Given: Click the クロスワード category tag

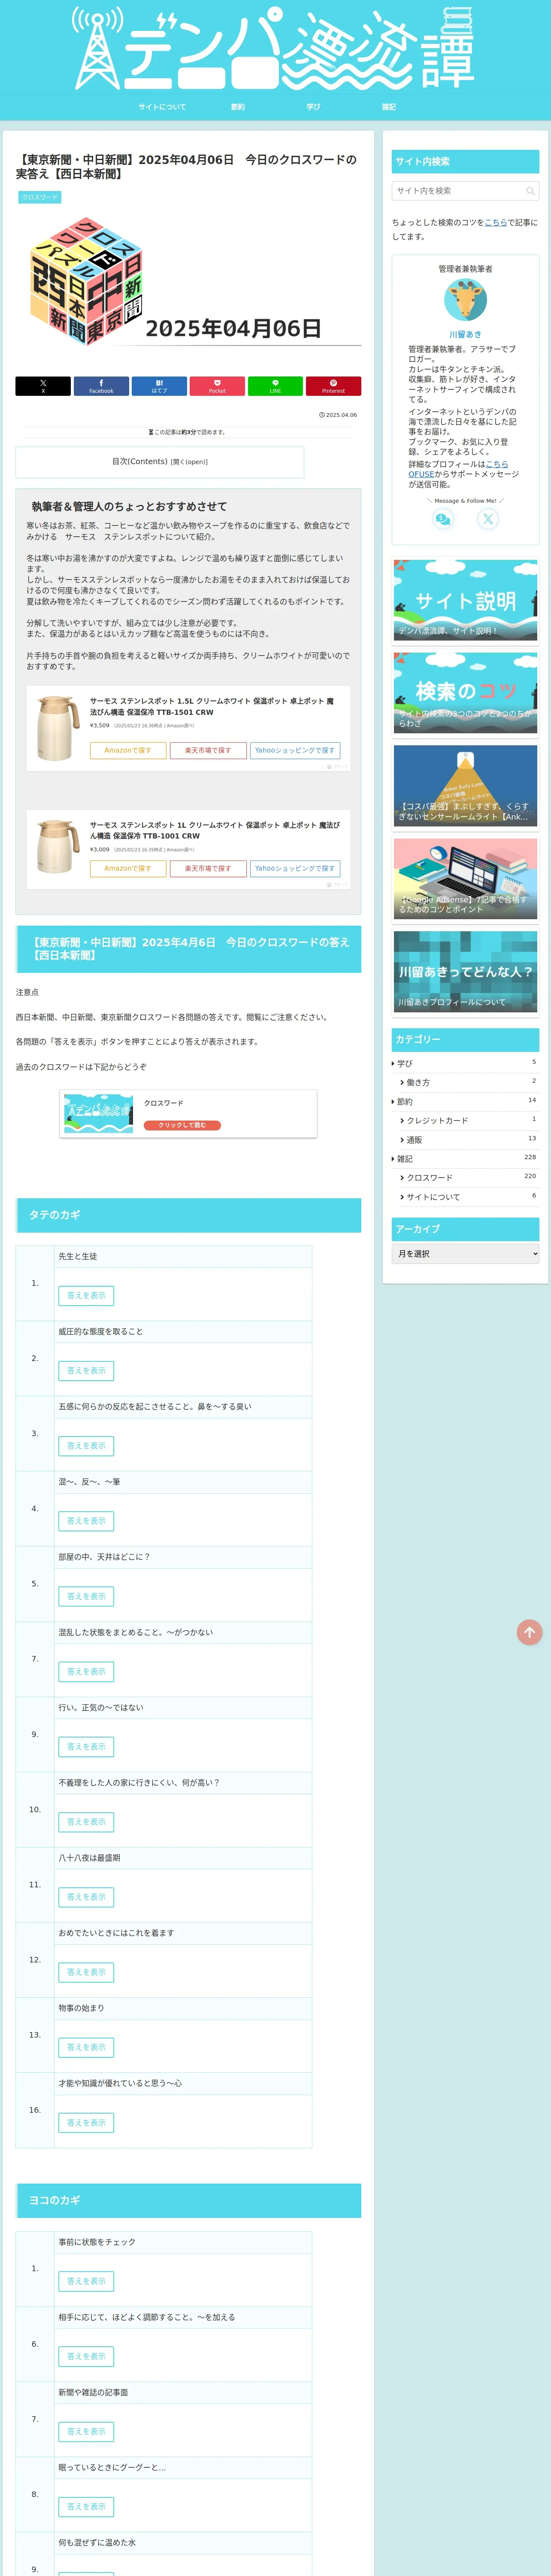Looking at the screenshot, I should coord(39,197).
